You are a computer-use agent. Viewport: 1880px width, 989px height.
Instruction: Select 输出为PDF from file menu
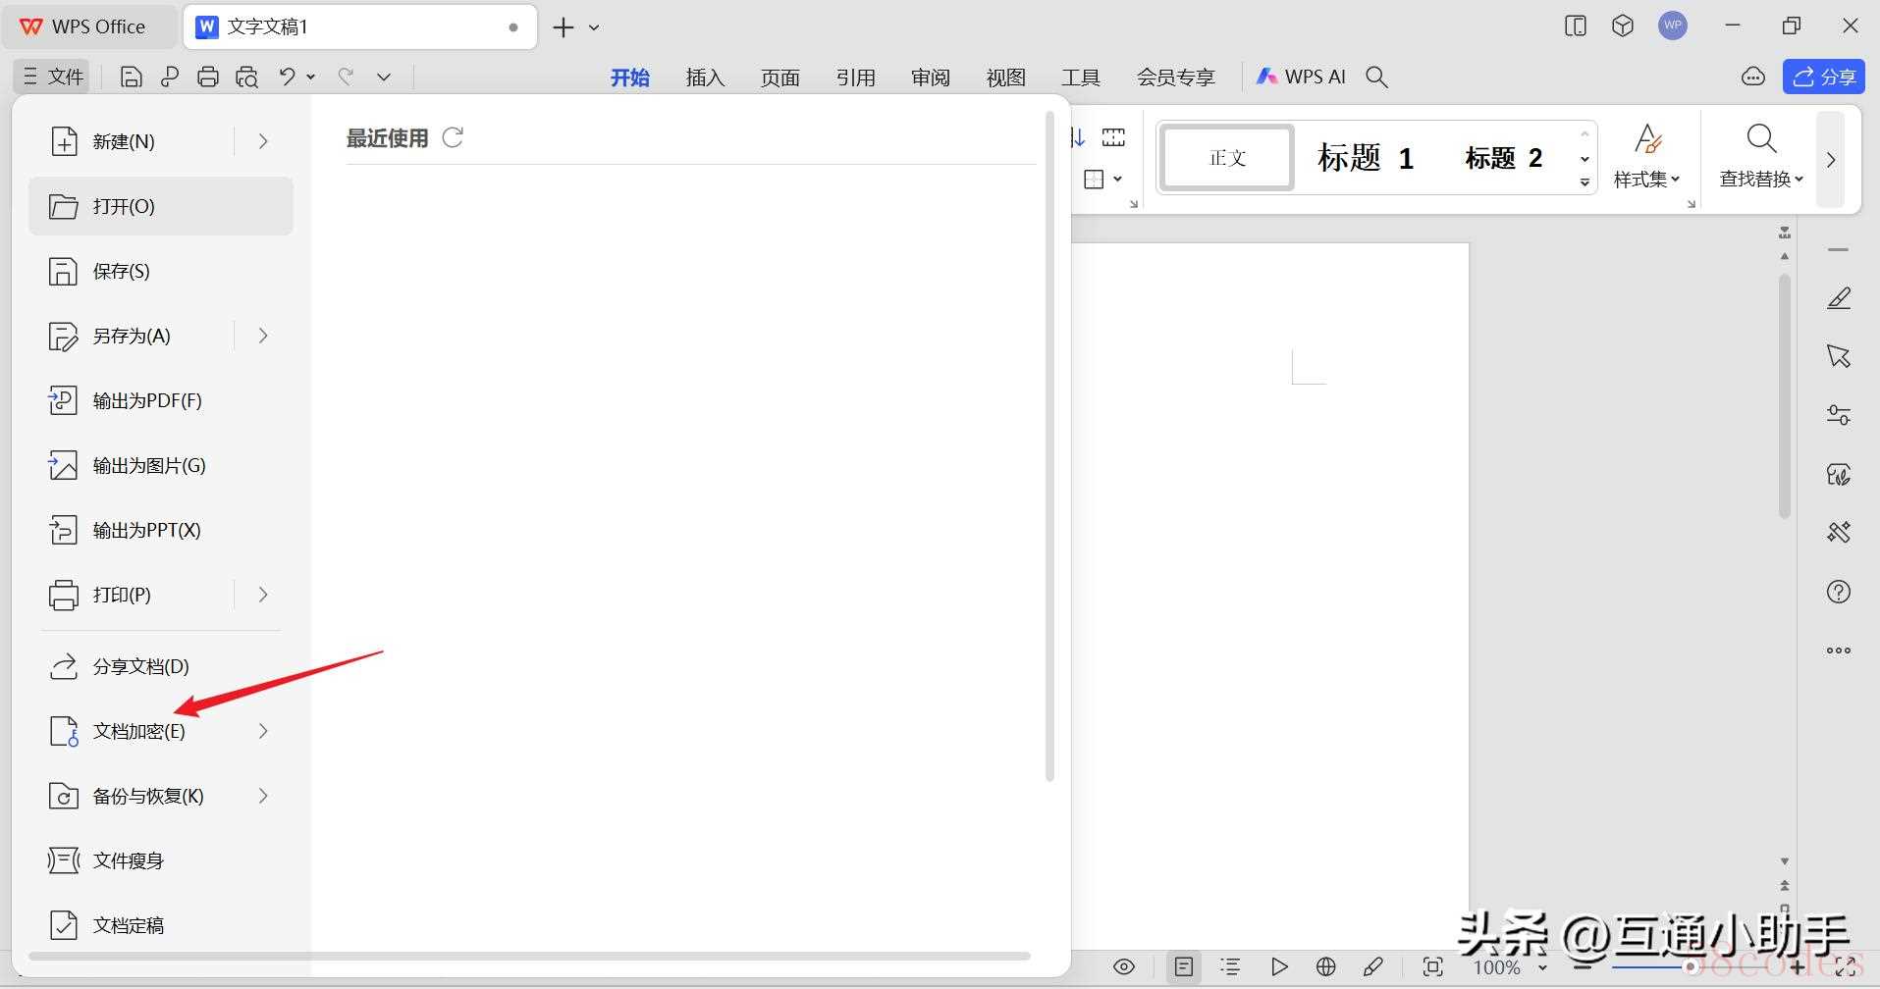147,400
